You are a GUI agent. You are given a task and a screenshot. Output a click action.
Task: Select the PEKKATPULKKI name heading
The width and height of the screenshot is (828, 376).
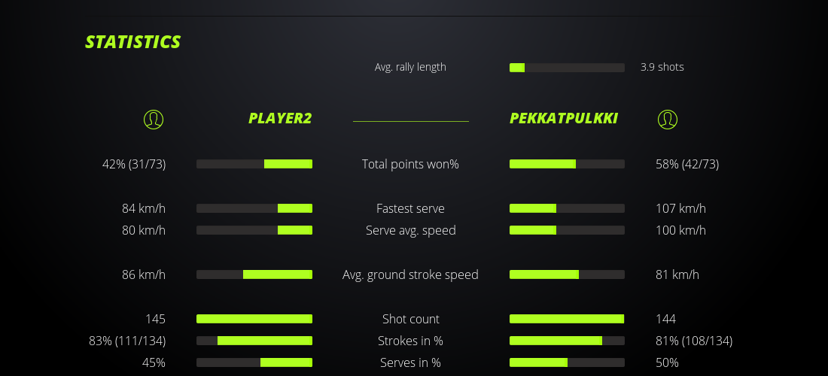tap(564, 119)
